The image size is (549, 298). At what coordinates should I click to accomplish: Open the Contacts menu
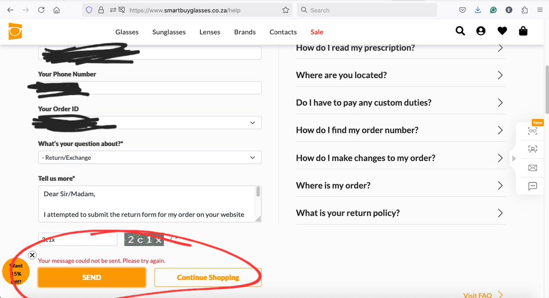pyautogui.click(x=283, y=32)
